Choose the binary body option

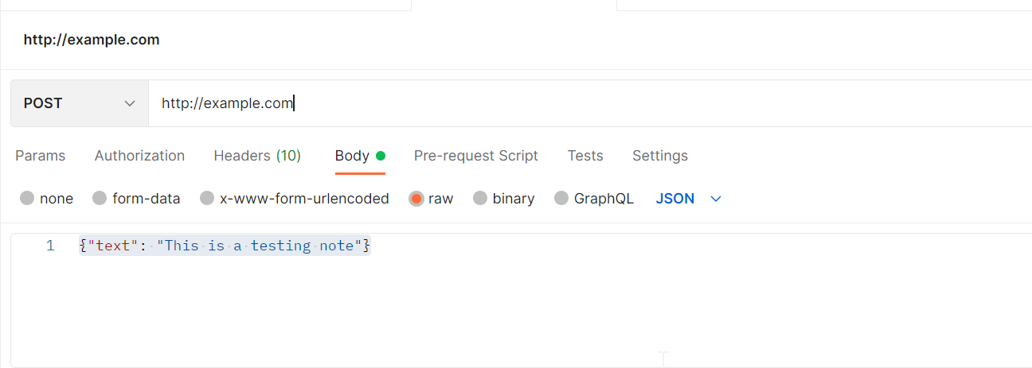click(x=480, y=199)
